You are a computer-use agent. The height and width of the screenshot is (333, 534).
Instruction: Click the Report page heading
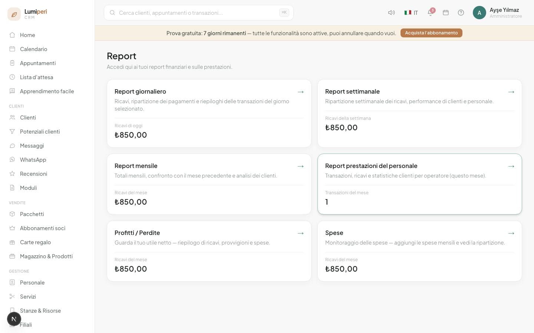121,56
